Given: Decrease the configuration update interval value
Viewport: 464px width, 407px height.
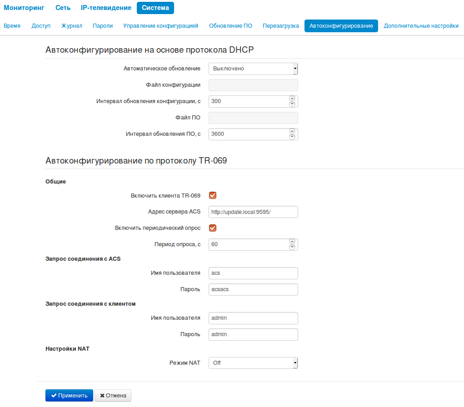Looking at the screenshot, I should point(292,104).
